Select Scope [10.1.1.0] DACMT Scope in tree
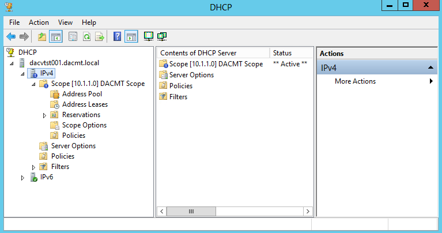 coord(98,84)
